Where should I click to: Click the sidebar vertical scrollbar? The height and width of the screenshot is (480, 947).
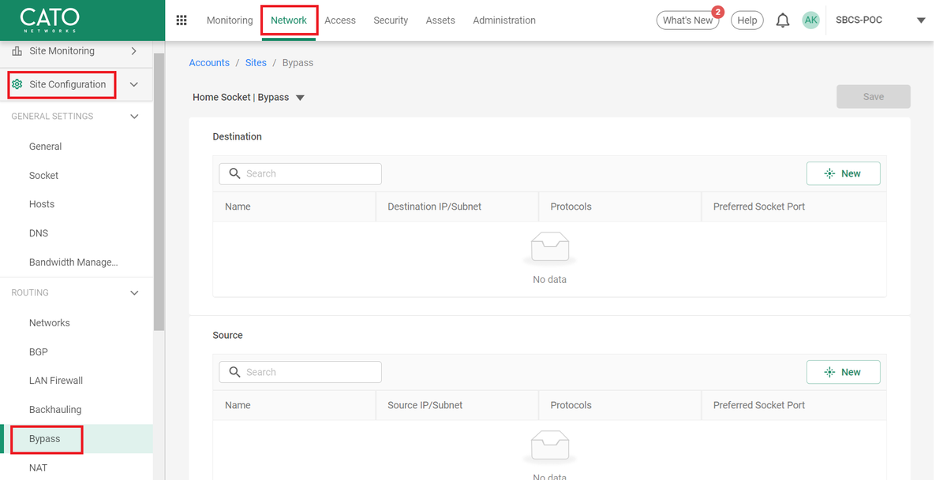(x=159, y=192)
